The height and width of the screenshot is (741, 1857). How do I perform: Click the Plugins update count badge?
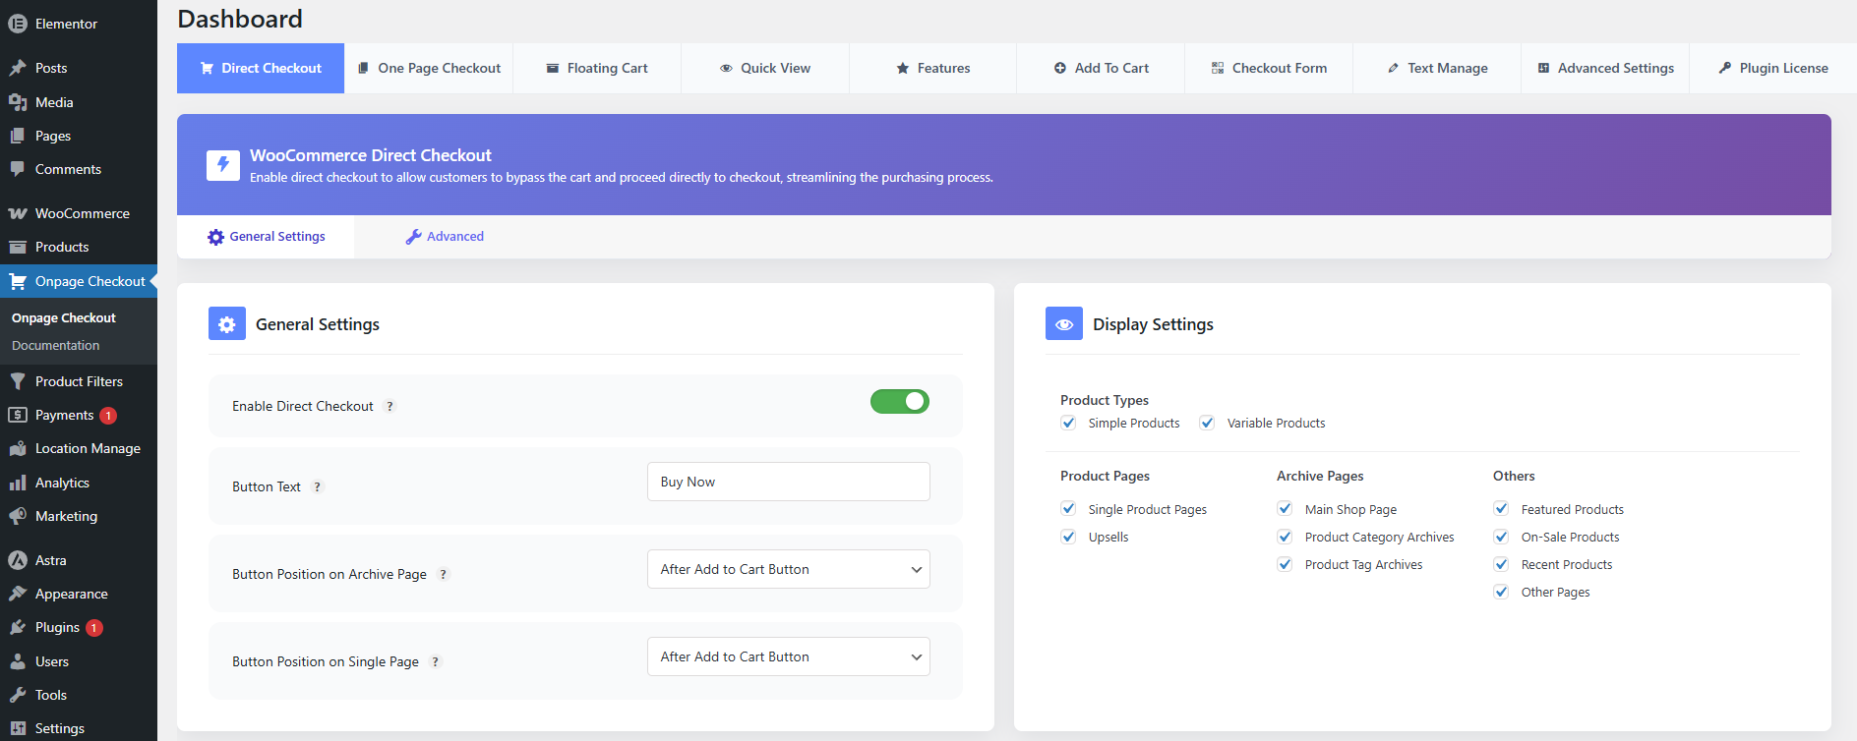tap(94, 628)
